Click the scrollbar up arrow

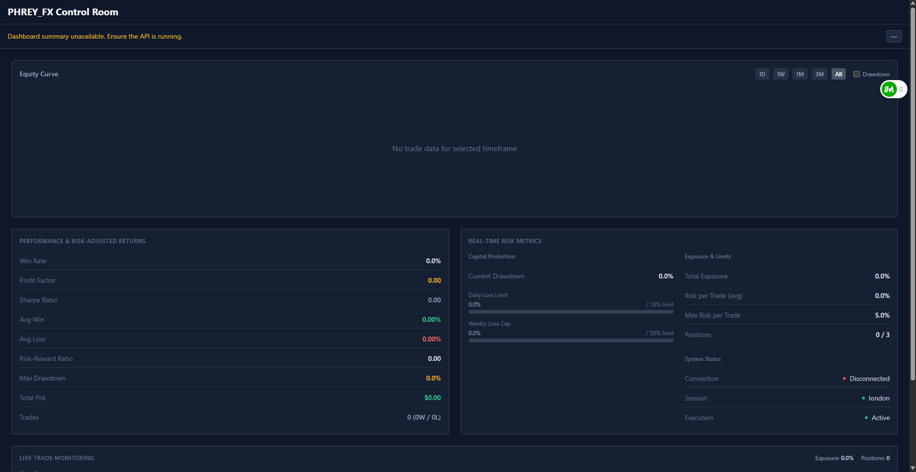tap(912, 3)
